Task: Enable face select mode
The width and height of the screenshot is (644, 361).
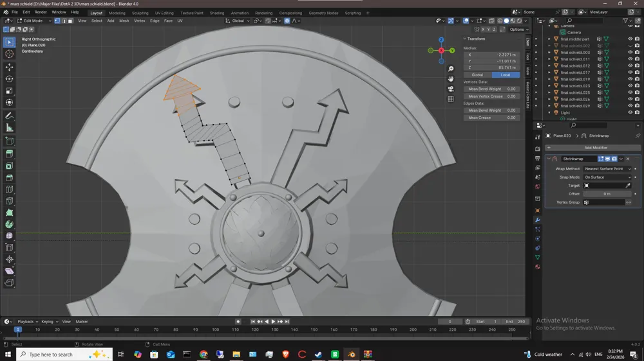Action: click(x=71, y=21)
